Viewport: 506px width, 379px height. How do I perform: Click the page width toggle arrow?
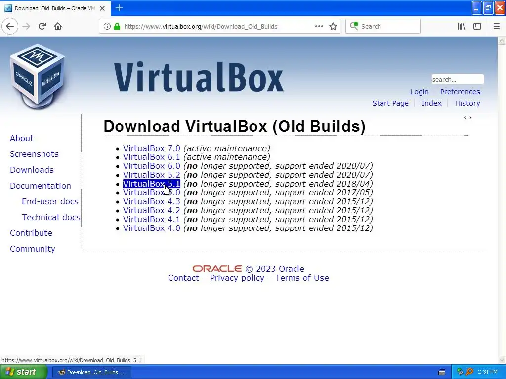click(467, 118)
